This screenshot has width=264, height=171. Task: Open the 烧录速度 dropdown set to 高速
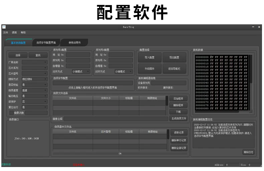[34, 90]
